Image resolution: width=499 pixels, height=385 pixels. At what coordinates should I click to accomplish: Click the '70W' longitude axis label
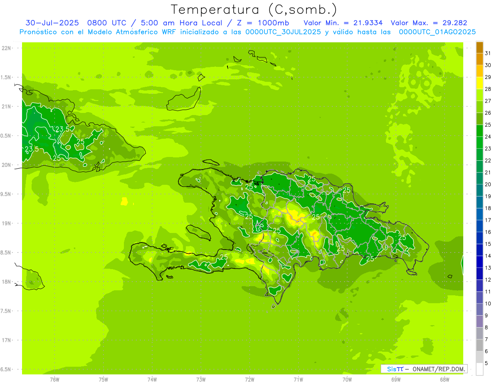[347, 379]
